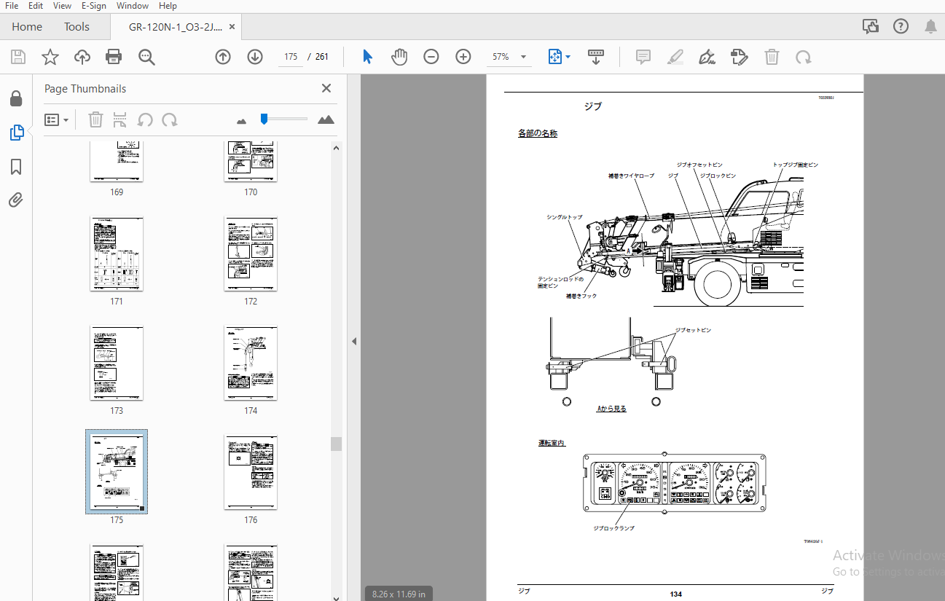Zoom in with the plus button
This screenshot has height=601, width=945.
point(463,57)
